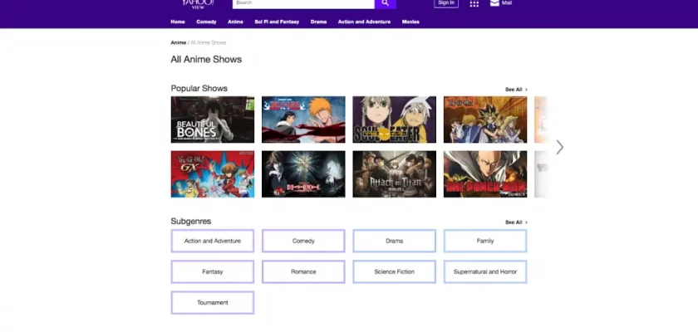698x332 pixels.
Task: Select the Romance subgenre button
Action: click(x=303, y=271)
